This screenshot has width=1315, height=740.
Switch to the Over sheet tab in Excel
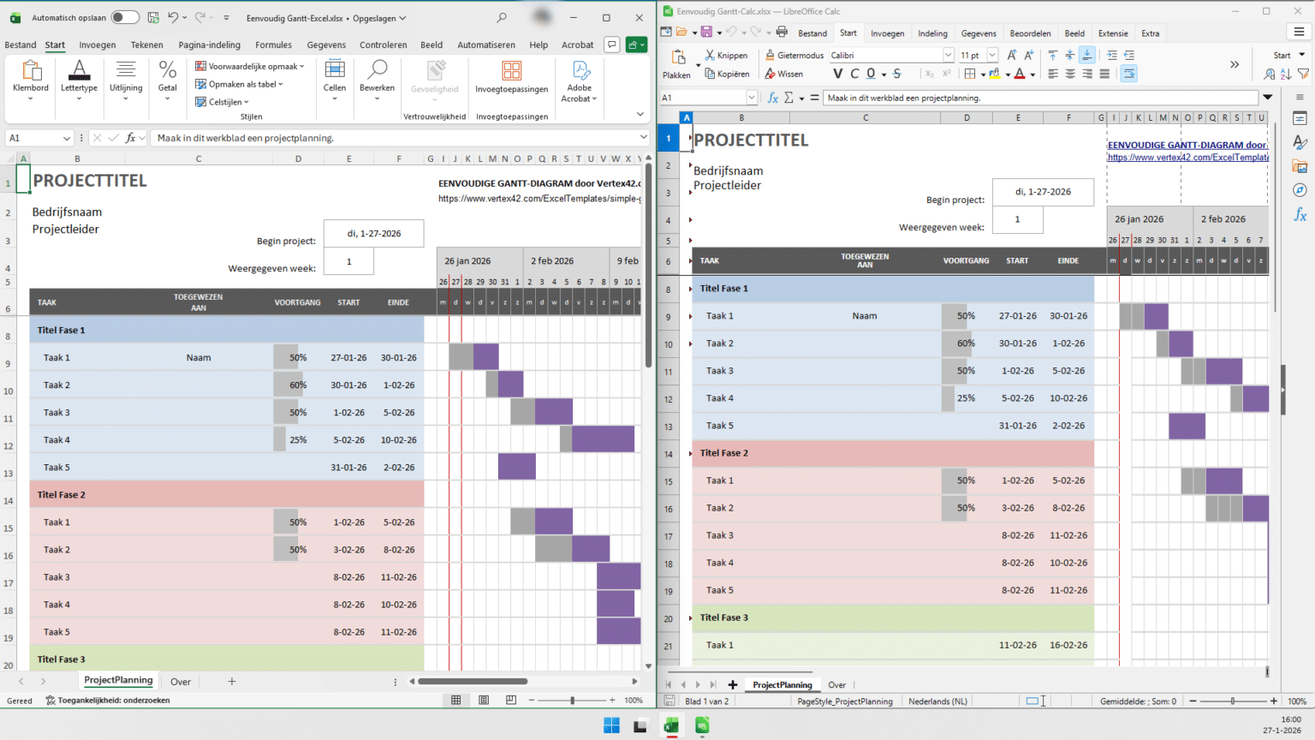pos(181,681)
